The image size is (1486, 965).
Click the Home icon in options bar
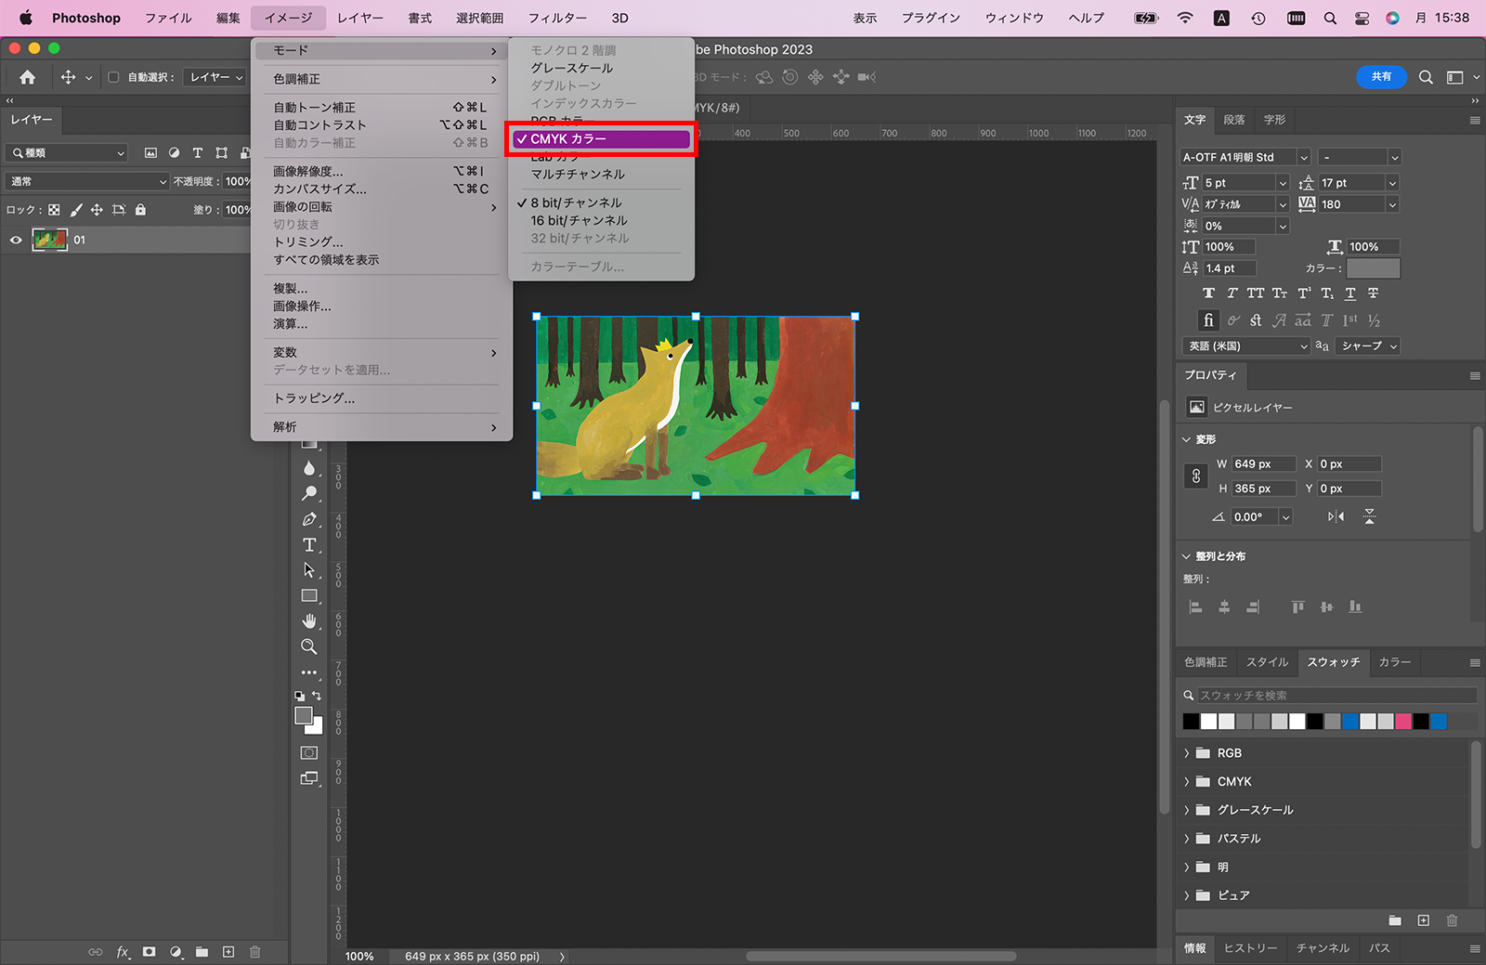[x=28, y=77]
